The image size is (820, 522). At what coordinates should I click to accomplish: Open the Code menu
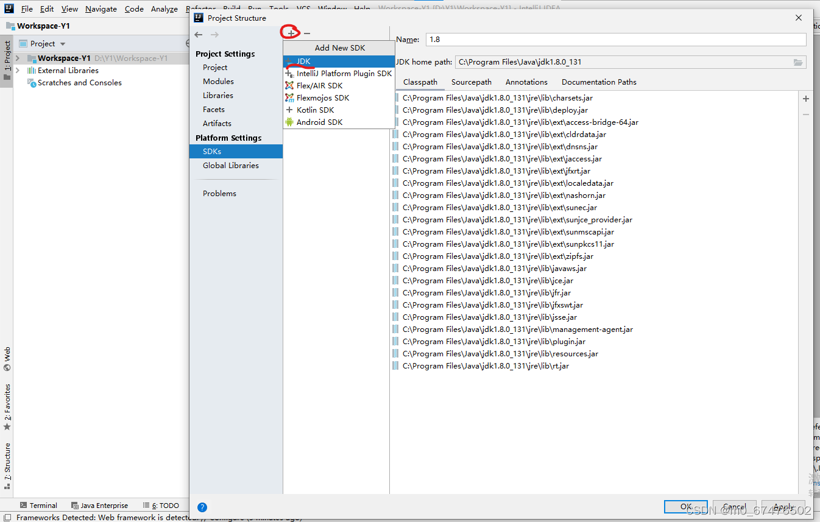134,9
